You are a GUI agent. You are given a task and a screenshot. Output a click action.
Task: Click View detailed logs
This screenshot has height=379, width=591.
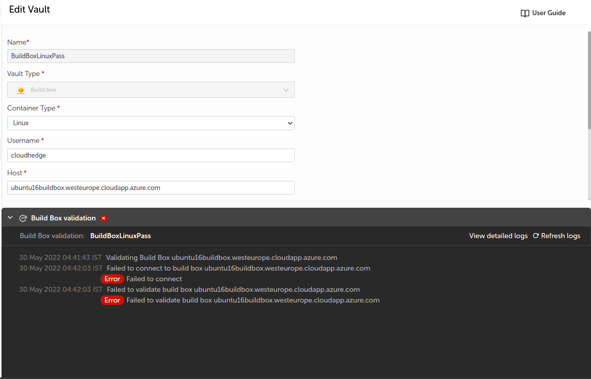pyautogui.click(x=498, y=236)
